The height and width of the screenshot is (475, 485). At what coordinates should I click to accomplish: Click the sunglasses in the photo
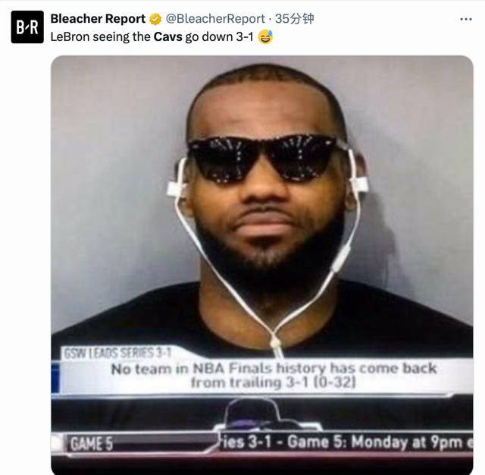coord(263,159)
